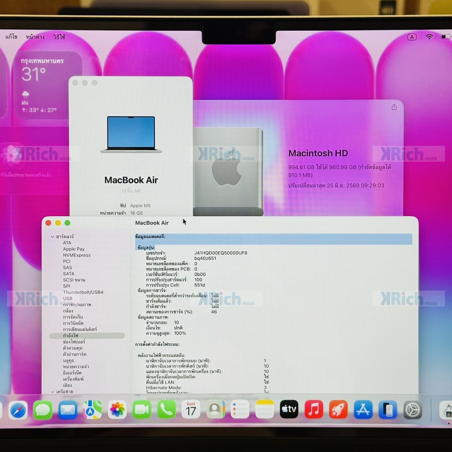Open Calendar showing 17 in Dock

pyautogui.click(x=191, y=410)
